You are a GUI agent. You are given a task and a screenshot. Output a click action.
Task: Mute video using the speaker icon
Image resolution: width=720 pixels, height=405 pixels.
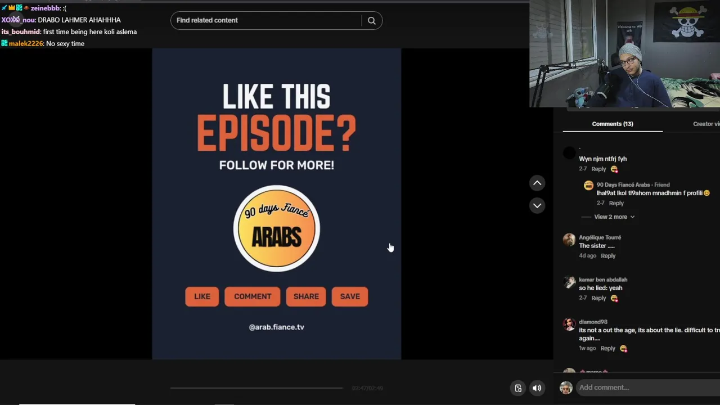[x=537, y=388]
